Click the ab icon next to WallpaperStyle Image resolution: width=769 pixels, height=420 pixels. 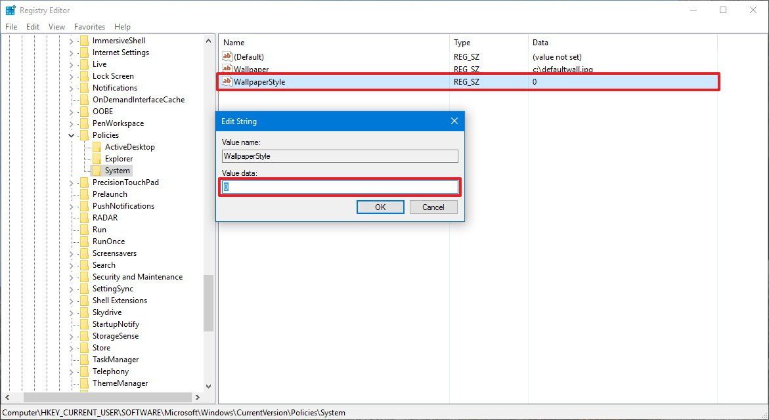tap(227, 81)
